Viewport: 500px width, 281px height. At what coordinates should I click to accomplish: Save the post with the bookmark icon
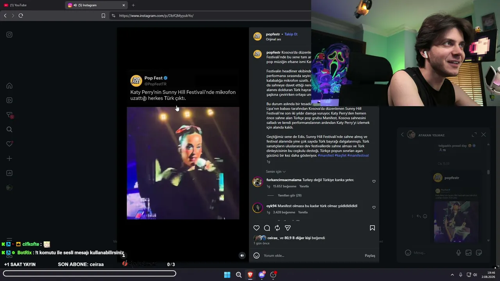point(372,228)
